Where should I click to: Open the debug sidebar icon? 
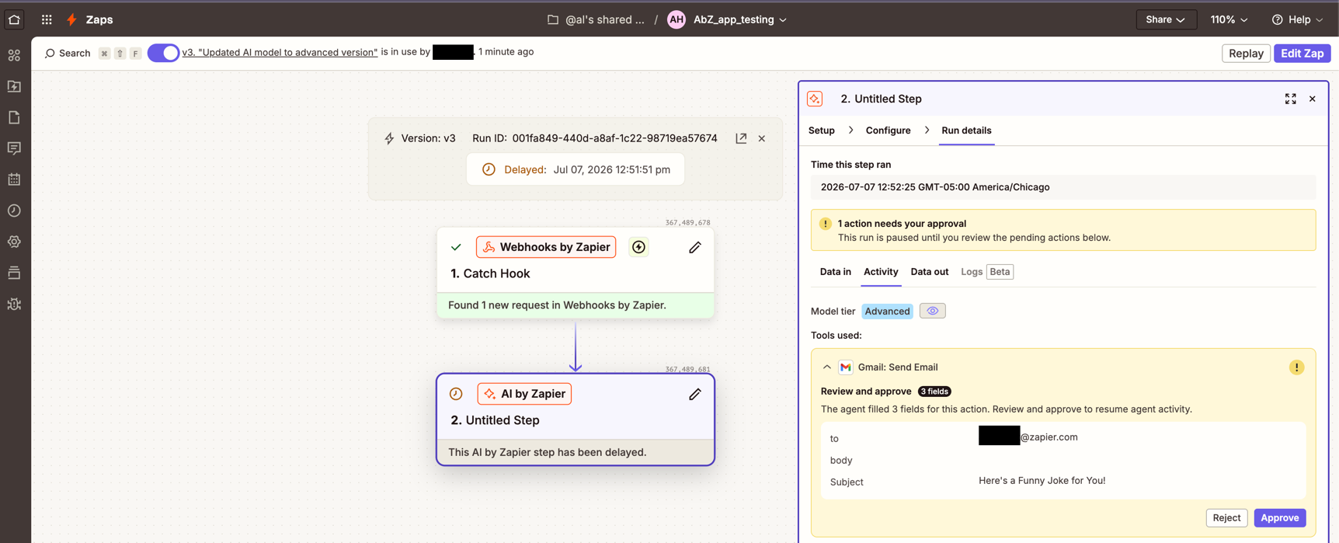click(x=14, y=304)
